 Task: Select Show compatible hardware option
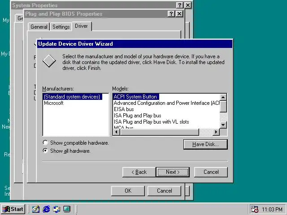coord(76,143)
